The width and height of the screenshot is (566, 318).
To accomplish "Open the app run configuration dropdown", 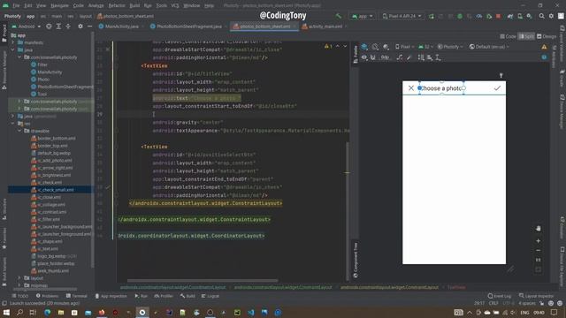I will coord(362,16).
